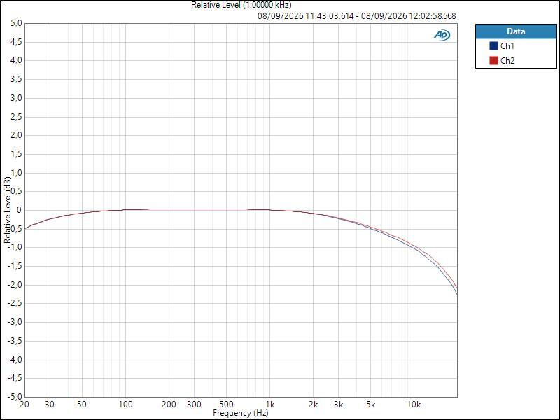Screen dimensions: 560x420
Task: Click the 50 frequency axis label
Action: tap(82, 405)
